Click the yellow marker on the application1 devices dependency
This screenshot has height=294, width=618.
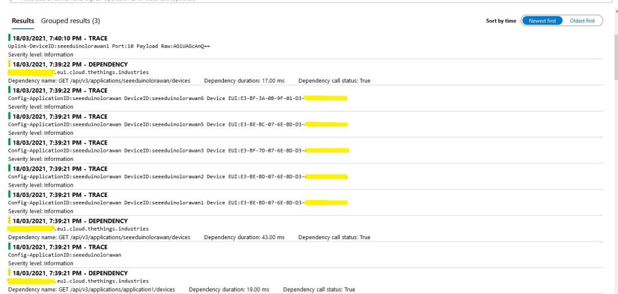pyautogui.click(x=9, y=273)
